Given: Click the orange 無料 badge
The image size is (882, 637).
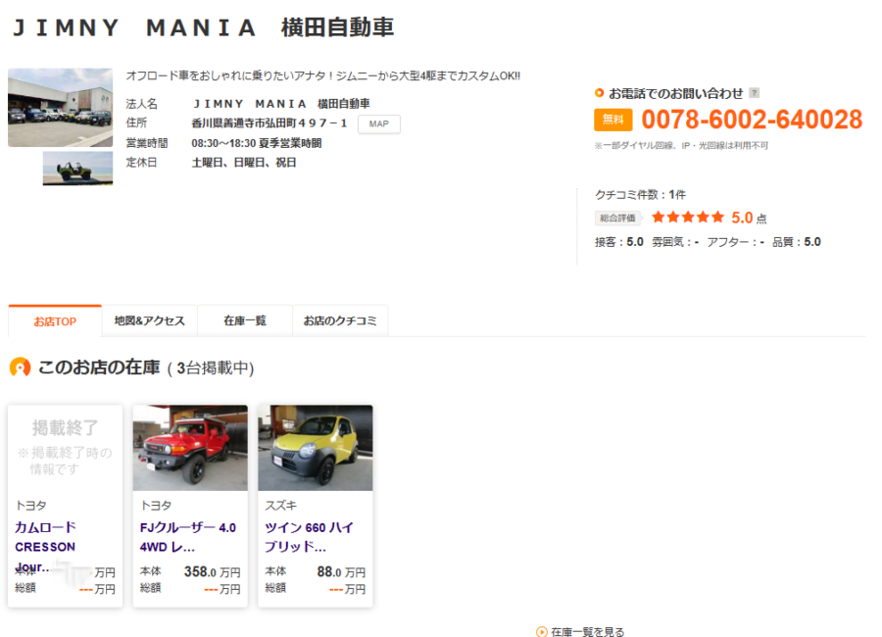Looking at the screenshot, I should [x=613, y=120].
